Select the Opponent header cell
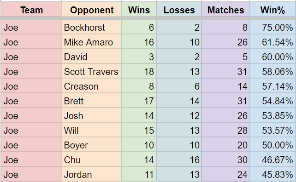 pos(92,10)
